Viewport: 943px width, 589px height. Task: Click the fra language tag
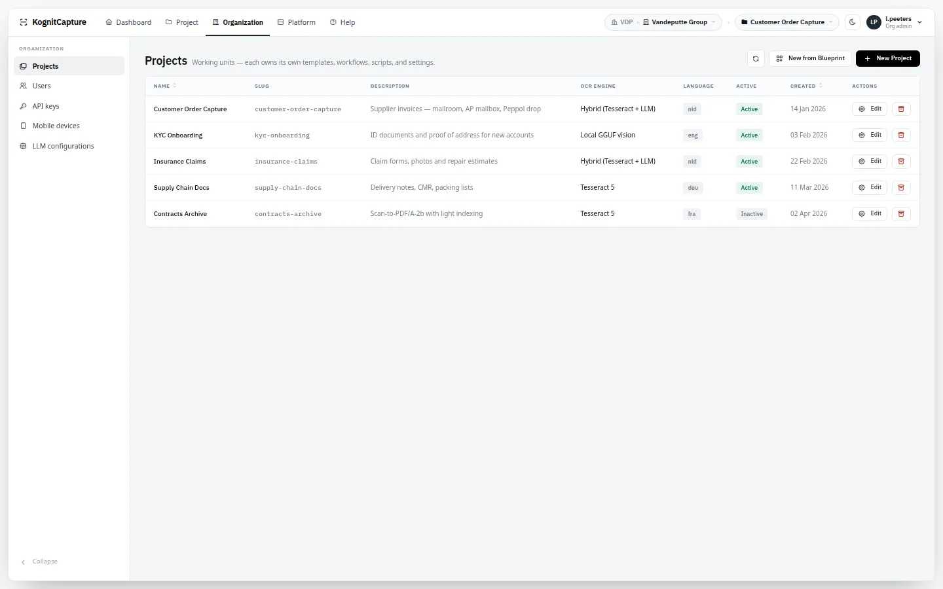tap(692, 214)
